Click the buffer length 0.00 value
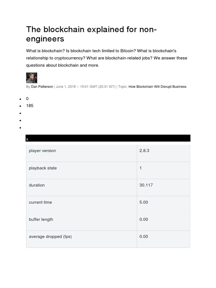This screenshot has height=288, width=216. pyautogui.click(x=144, y=220)
